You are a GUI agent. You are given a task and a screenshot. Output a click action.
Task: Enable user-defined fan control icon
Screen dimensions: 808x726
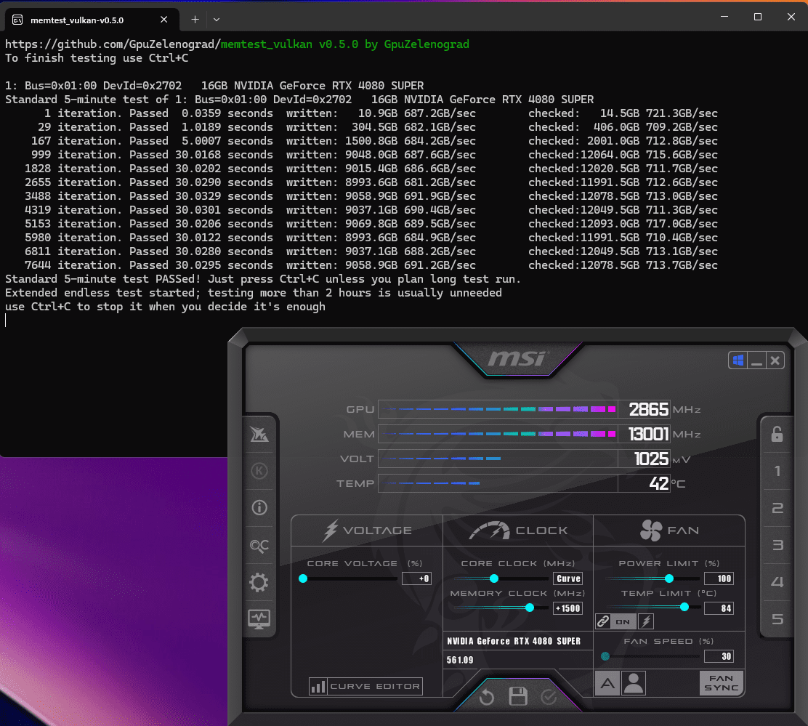coord(634,684)
